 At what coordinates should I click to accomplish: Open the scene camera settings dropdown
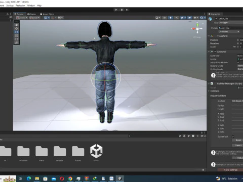(196, 18)
